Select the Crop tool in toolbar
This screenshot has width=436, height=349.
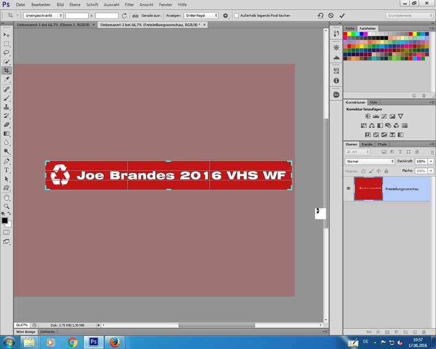click(7, 70)
